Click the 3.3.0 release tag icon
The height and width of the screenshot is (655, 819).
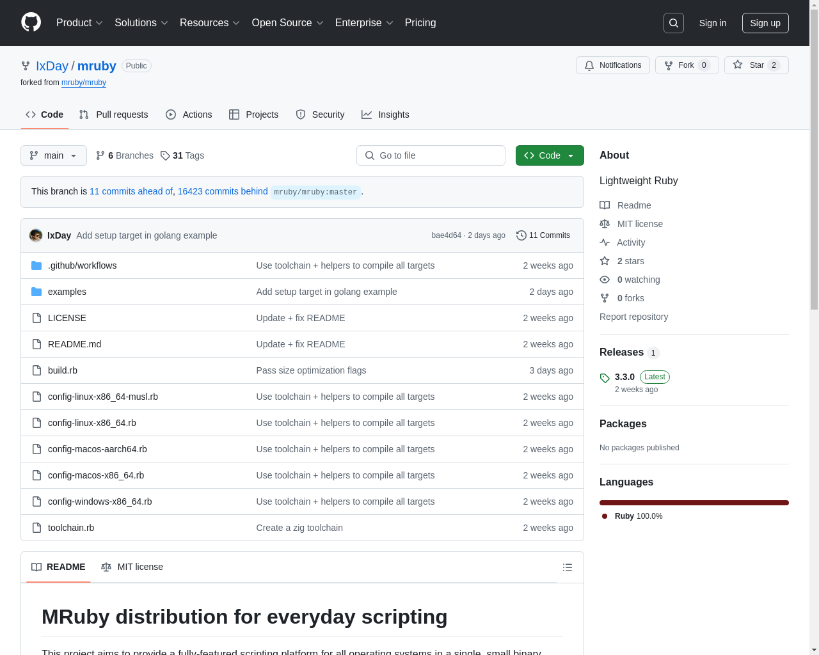coord(605,378)
